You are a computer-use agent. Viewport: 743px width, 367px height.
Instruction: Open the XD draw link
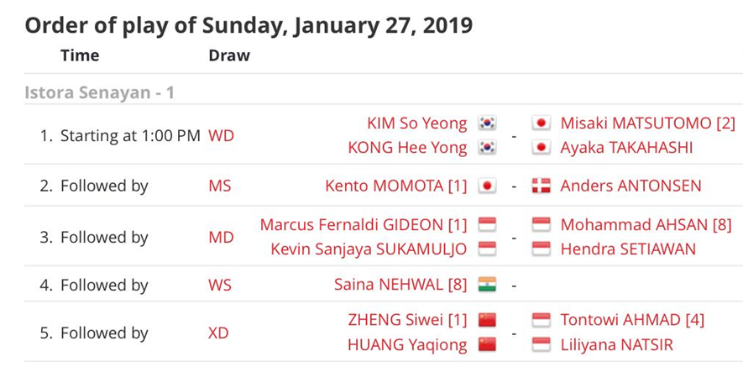click(x=218, y=333)
